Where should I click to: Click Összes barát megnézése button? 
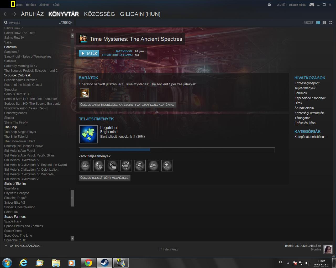tap(127, 105)
